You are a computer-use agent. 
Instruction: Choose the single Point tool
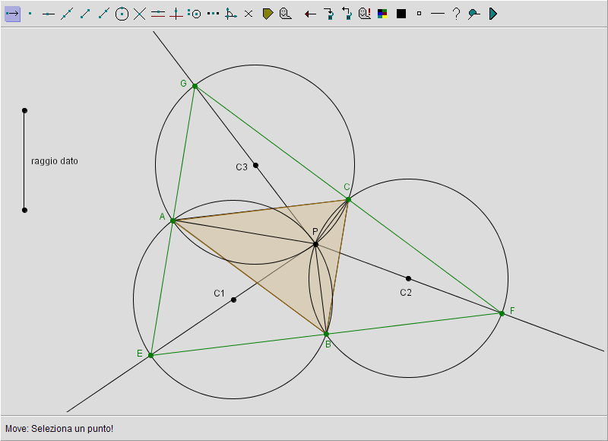pyautogui.click(x=30, y=14)
